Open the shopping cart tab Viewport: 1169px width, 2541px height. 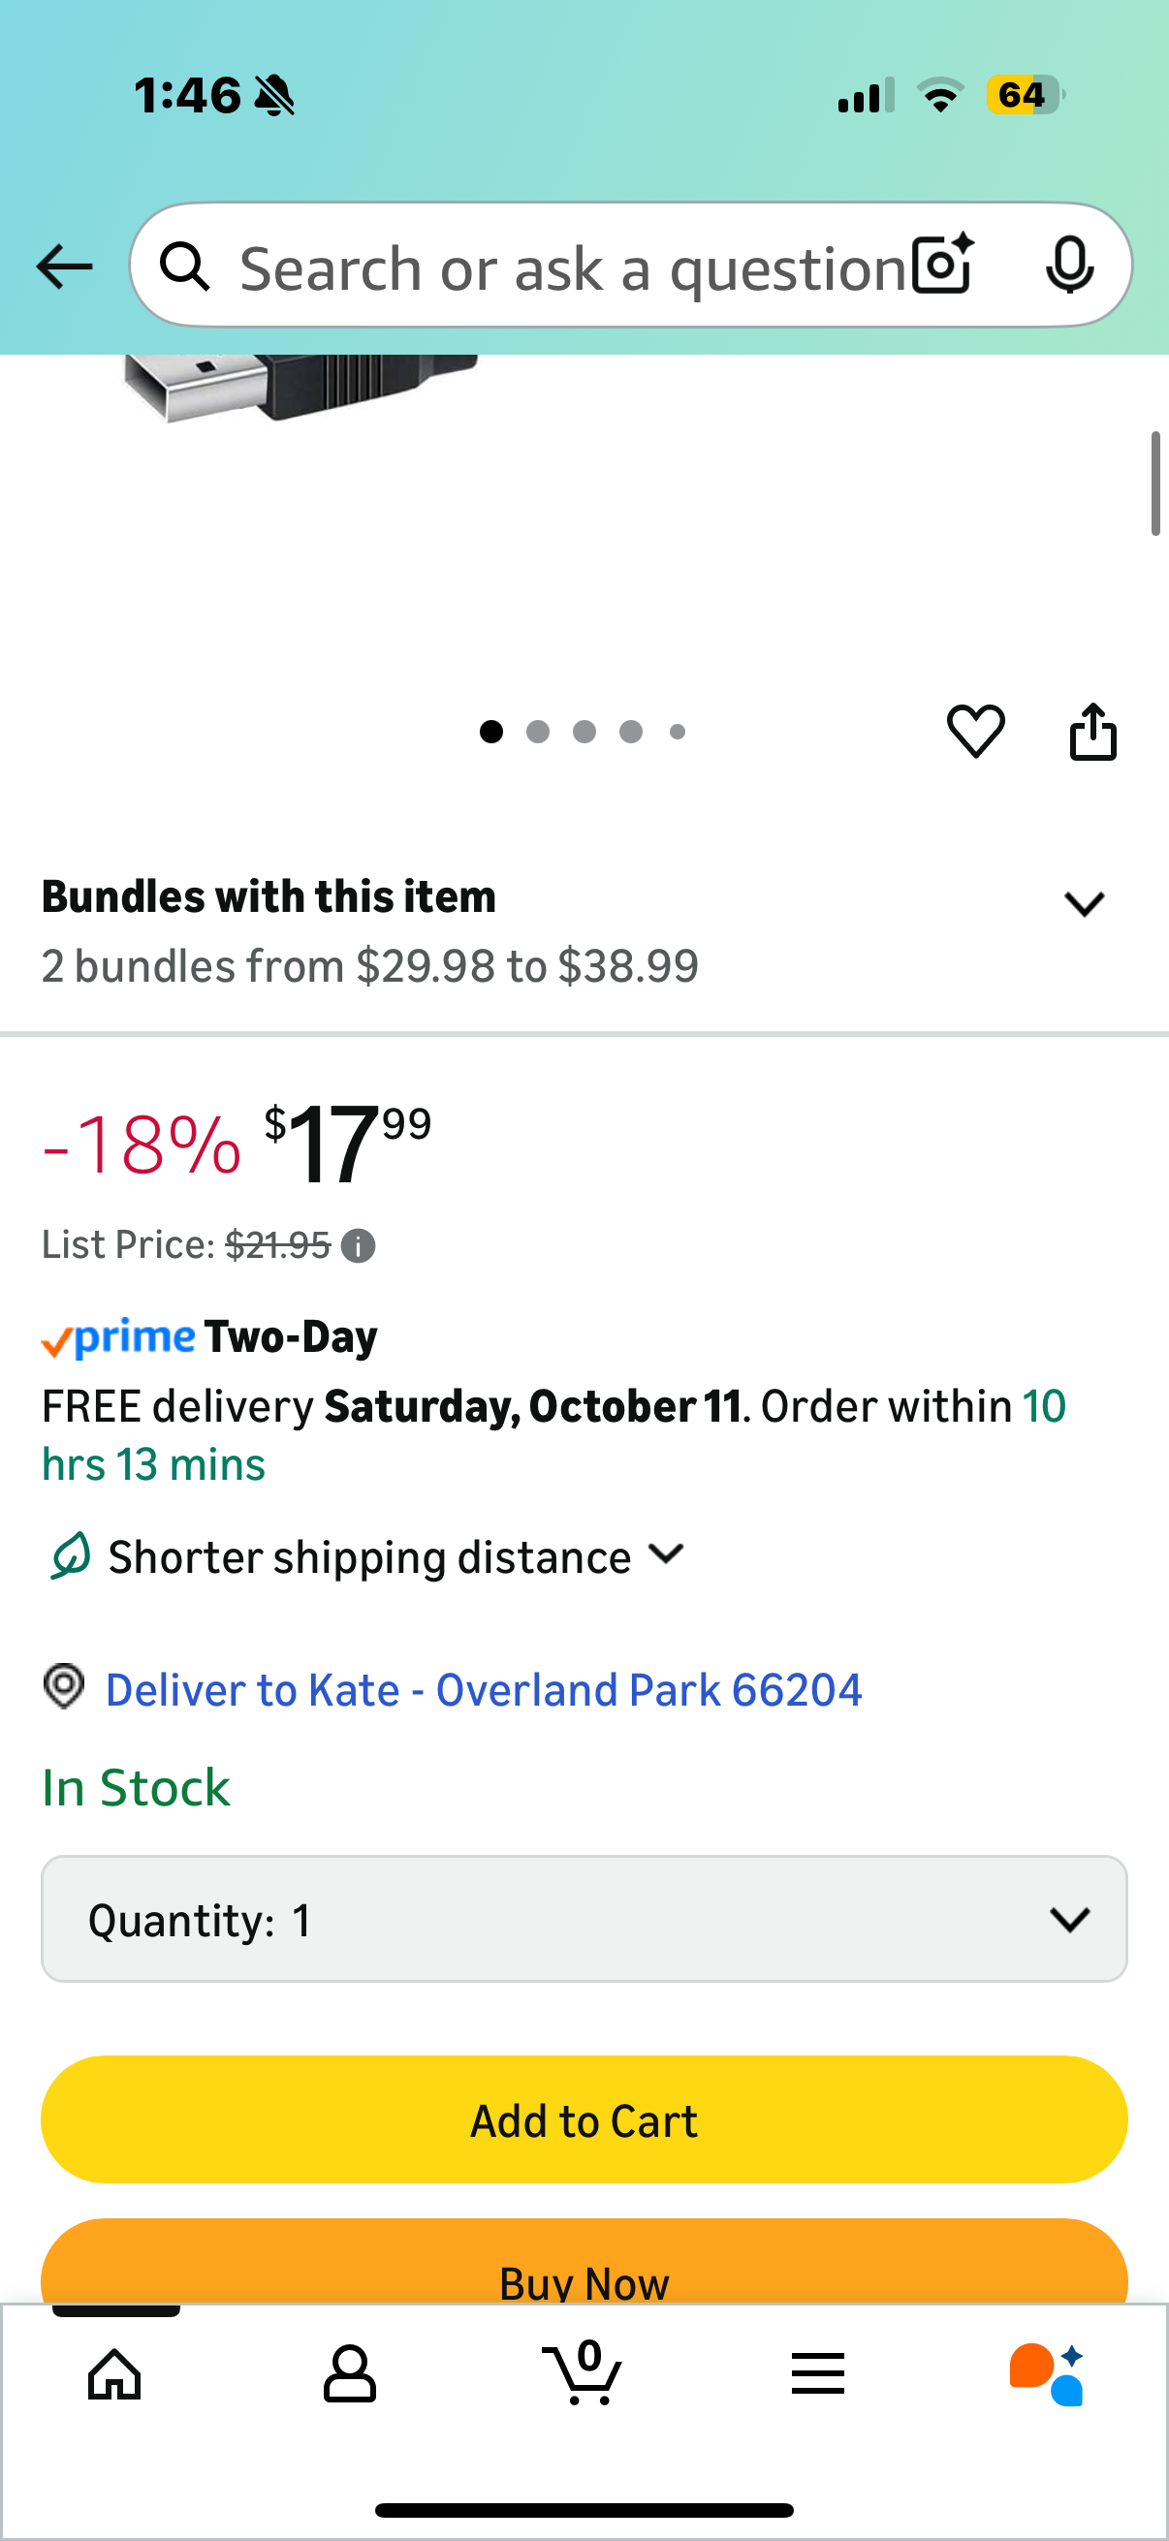[x=583, y=2374]
